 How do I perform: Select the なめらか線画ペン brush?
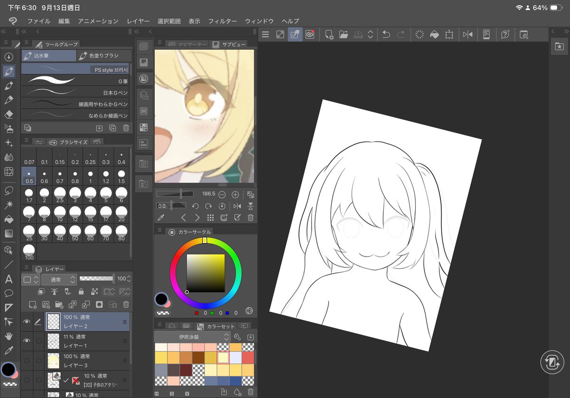coord(75,115)
